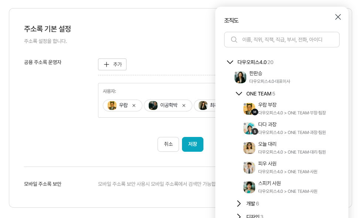Save settings with the 저장 button
This screenshot has height=218, width=361.
(192, 144)
